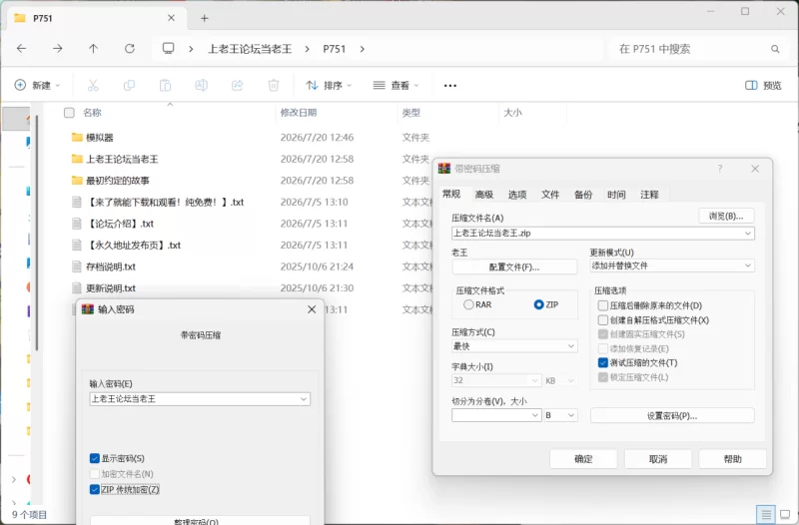Open a new Explorer tab with plus
799x525 pixels.
pyautogui.click(x=205, y=18)
